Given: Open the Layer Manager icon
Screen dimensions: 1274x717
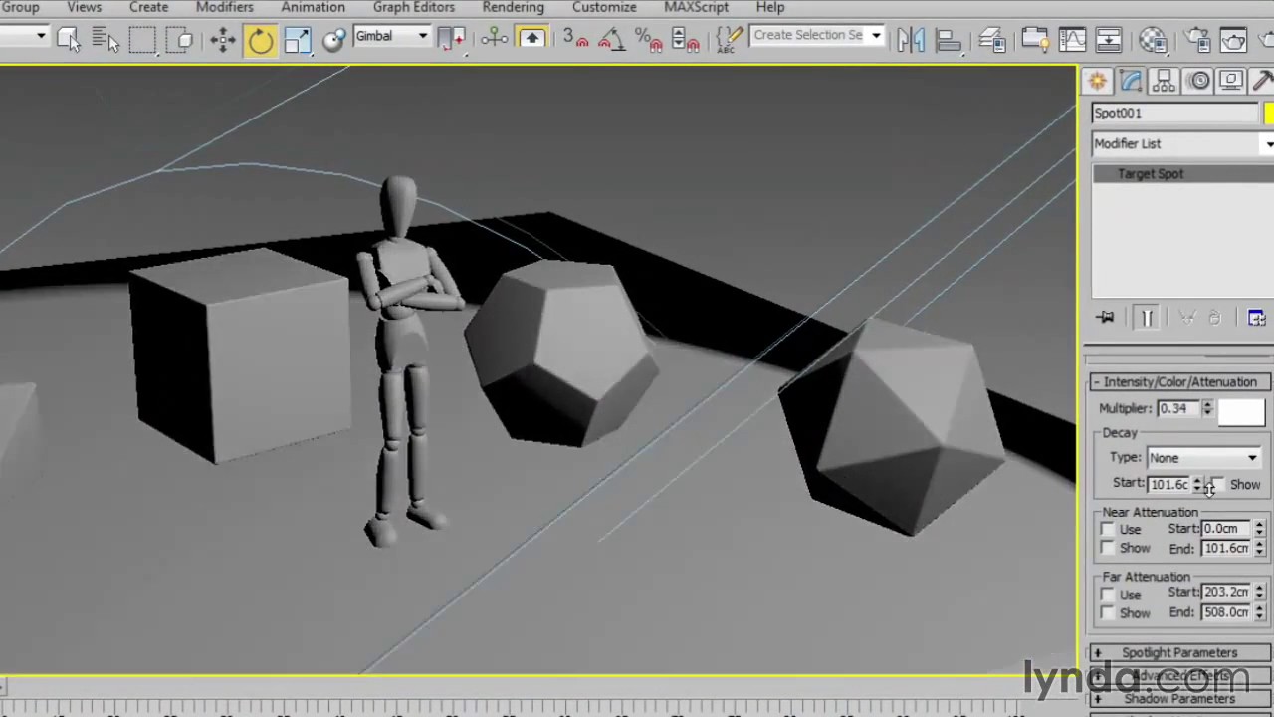Looking at the screenshot, I should click(x=991, y=39).
